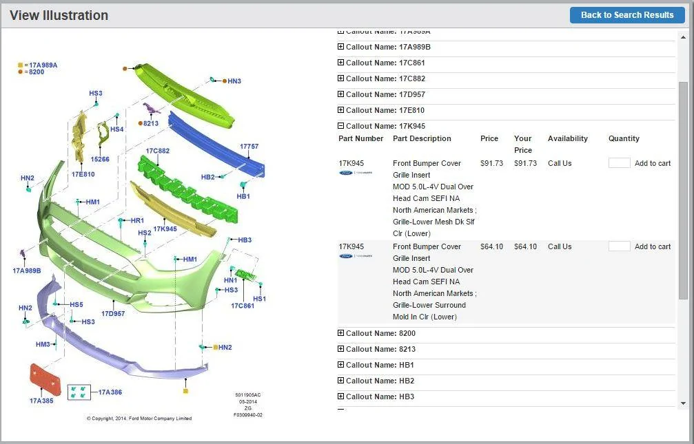Select the 15266 bracket part

[x=103, y=135]
